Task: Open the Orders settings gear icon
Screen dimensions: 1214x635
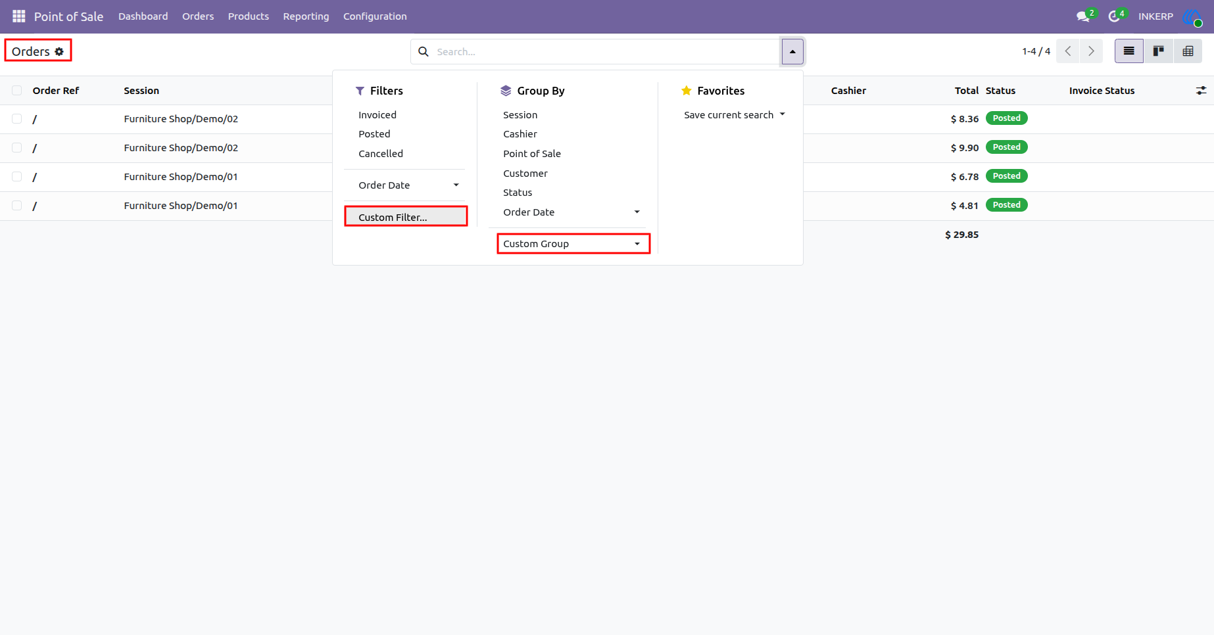Action: 59,51
